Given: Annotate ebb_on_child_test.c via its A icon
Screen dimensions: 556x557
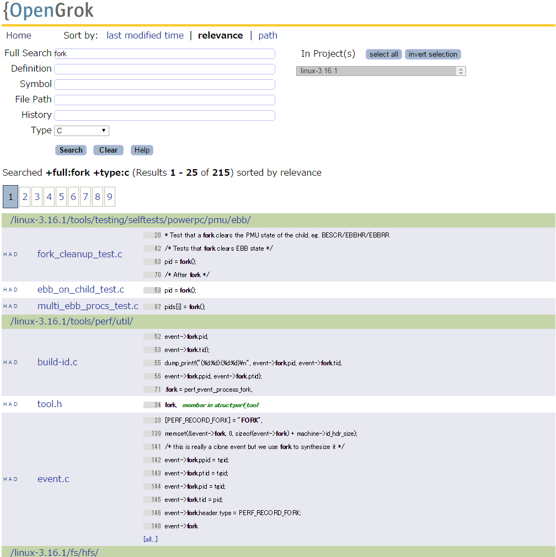Looking at the screenshot, I should pyautogui.click(x=9, y=289).
